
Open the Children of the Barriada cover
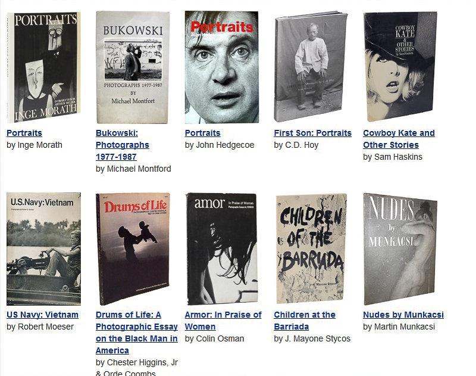(x=311, y=249)
